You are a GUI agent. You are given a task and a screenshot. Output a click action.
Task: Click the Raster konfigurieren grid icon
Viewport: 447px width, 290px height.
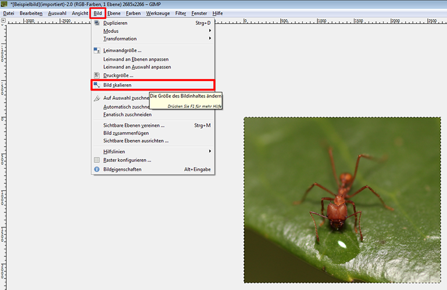click(x=97, y=160)
